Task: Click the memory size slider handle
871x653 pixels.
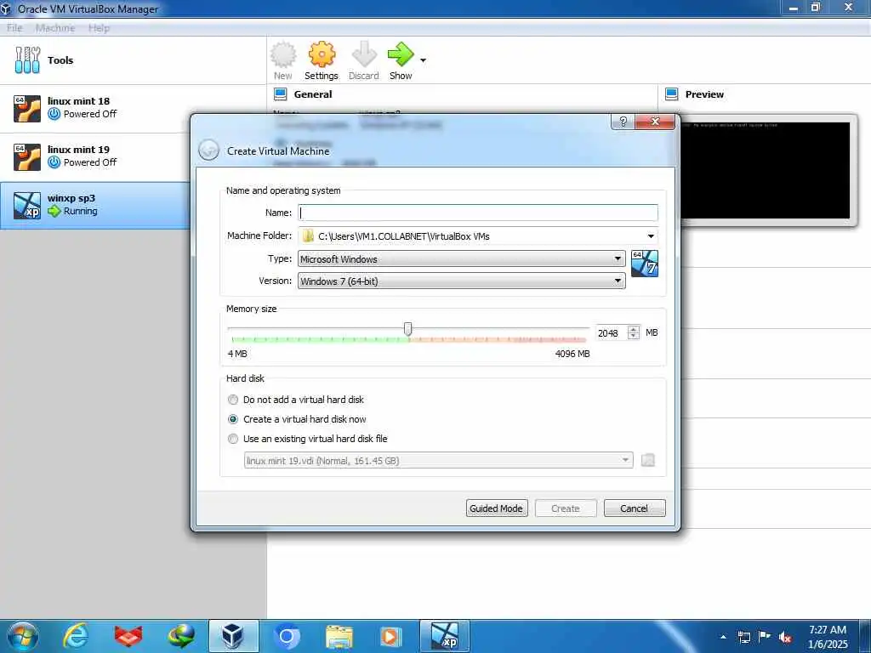Action: (408, 329)
